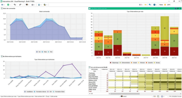Viewport: 182px width, 98px height.
Task: Open the blue chat bubbles icon
Action: (150, 5)
